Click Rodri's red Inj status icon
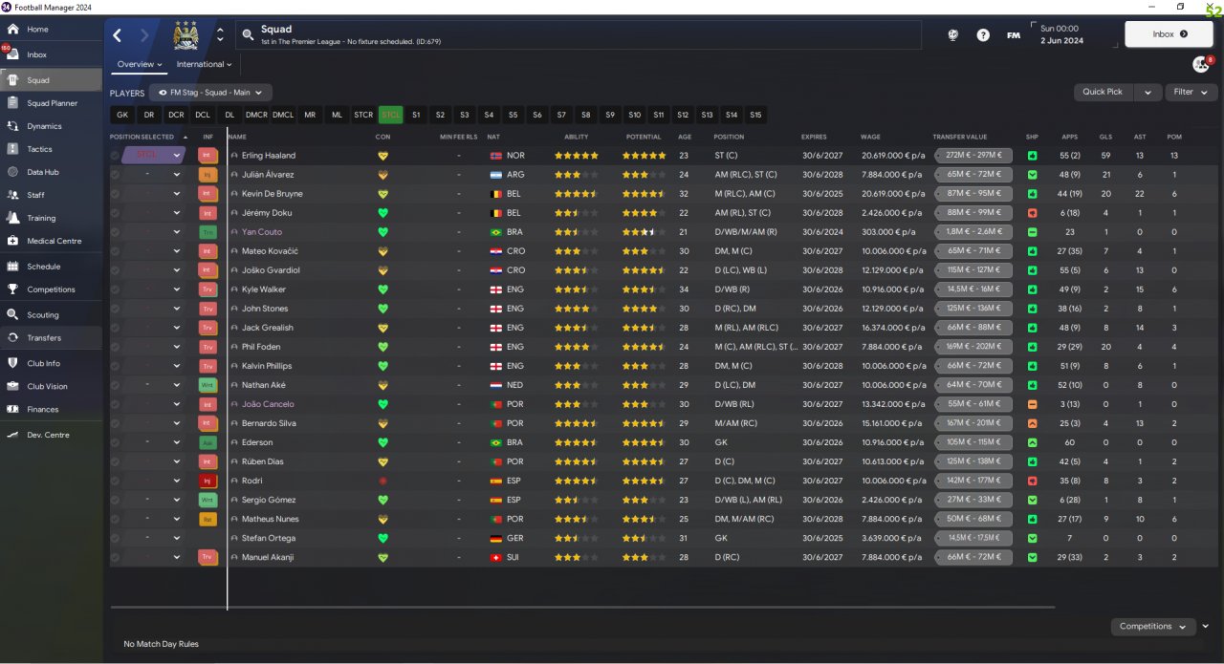This screenshot has height=664, width=1224. pyautogui.click(x=208, y=481)
